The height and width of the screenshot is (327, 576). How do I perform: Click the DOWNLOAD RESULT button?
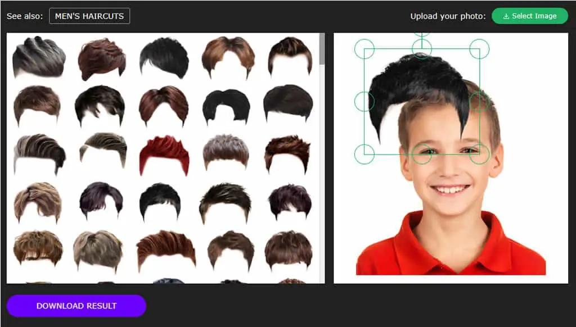[76, 306]
